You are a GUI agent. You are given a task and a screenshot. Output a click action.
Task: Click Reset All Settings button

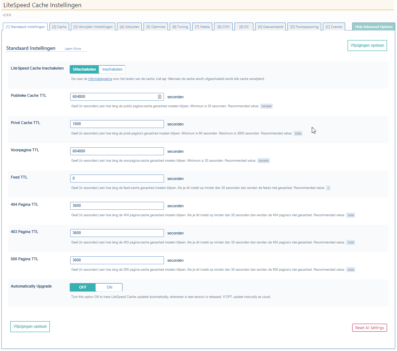tap(369, 328)
